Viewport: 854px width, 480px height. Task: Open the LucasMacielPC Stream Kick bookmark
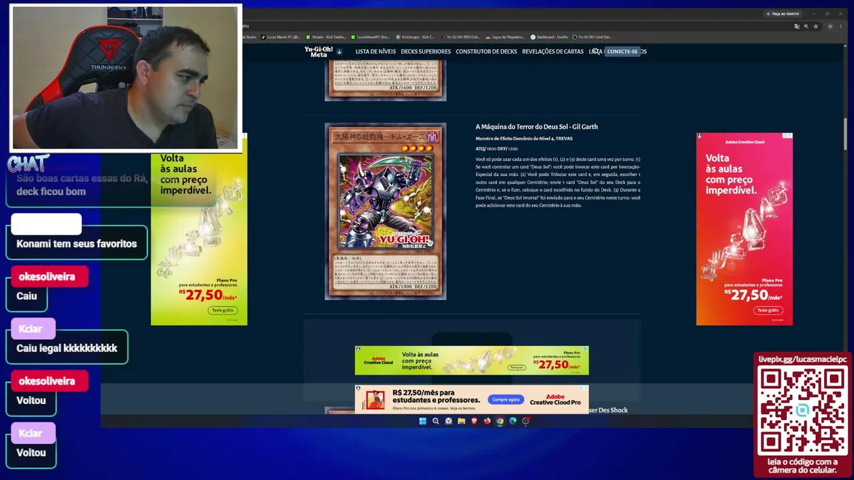[370, 37]
